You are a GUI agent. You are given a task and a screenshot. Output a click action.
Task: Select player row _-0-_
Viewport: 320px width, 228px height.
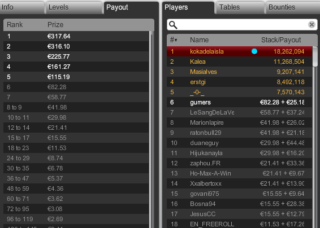[239, 92]
